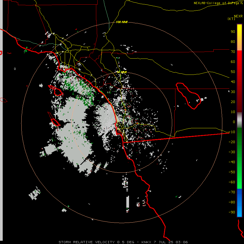Click the 100 NMI range ring label
The height and width of the screenshot is (244, 244).
[122, 22]
